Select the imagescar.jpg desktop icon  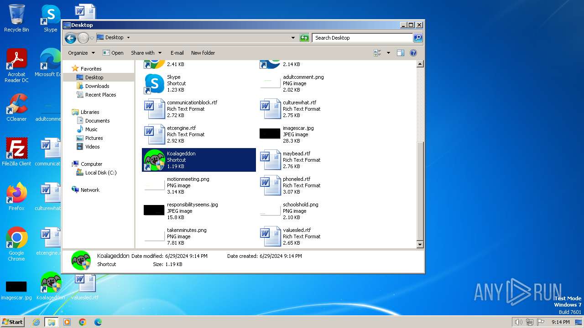pos(16,290)
